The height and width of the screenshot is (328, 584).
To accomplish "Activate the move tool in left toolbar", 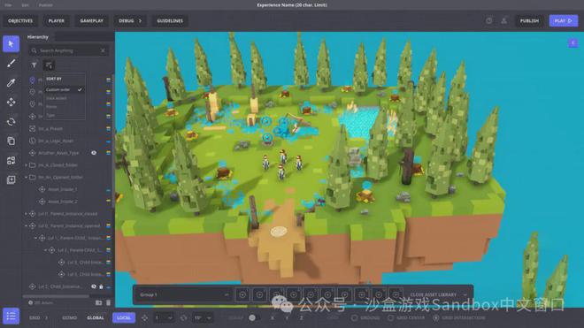I will tap(12, 102).
